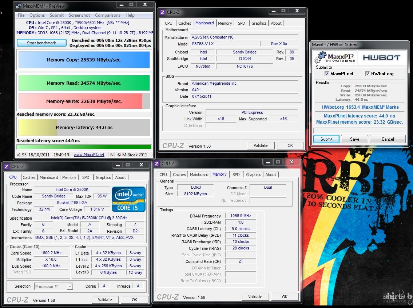Click the green Memory-Read result bar
This screenshot has height=308, width=413.
[84, 83]
